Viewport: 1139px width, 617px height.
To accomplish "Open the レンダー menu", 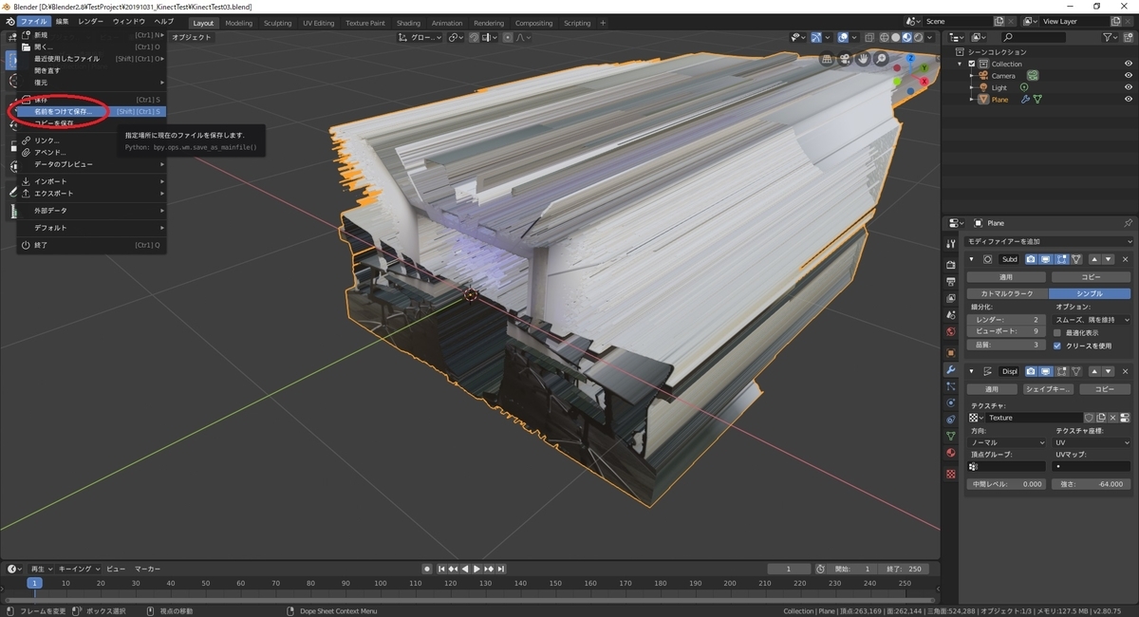I will 91,21.
